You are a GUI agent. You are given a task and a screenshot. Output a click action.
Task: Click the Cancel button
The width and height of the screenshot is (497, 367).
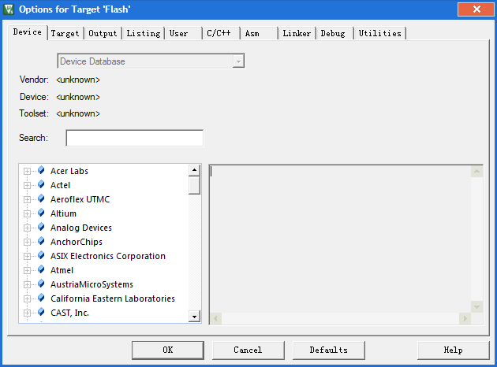tap(248, 350)
